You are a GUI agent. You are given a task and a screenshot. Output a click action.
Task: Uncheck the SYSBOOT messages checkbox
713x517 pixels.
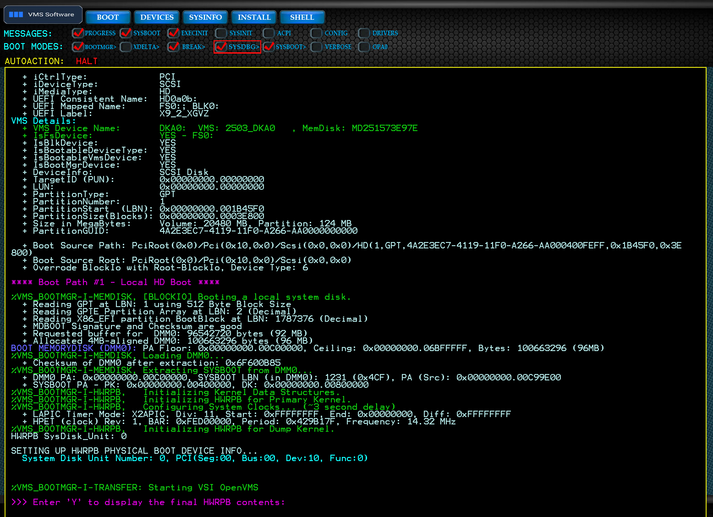[126, 33]
